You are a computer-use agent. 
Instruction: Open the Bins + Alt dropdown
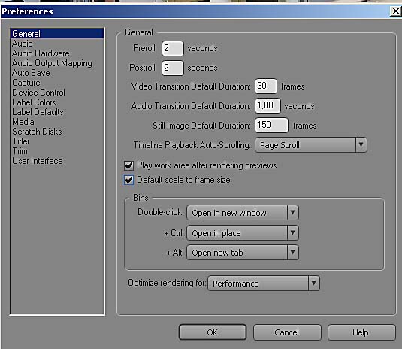coord(243,253)
